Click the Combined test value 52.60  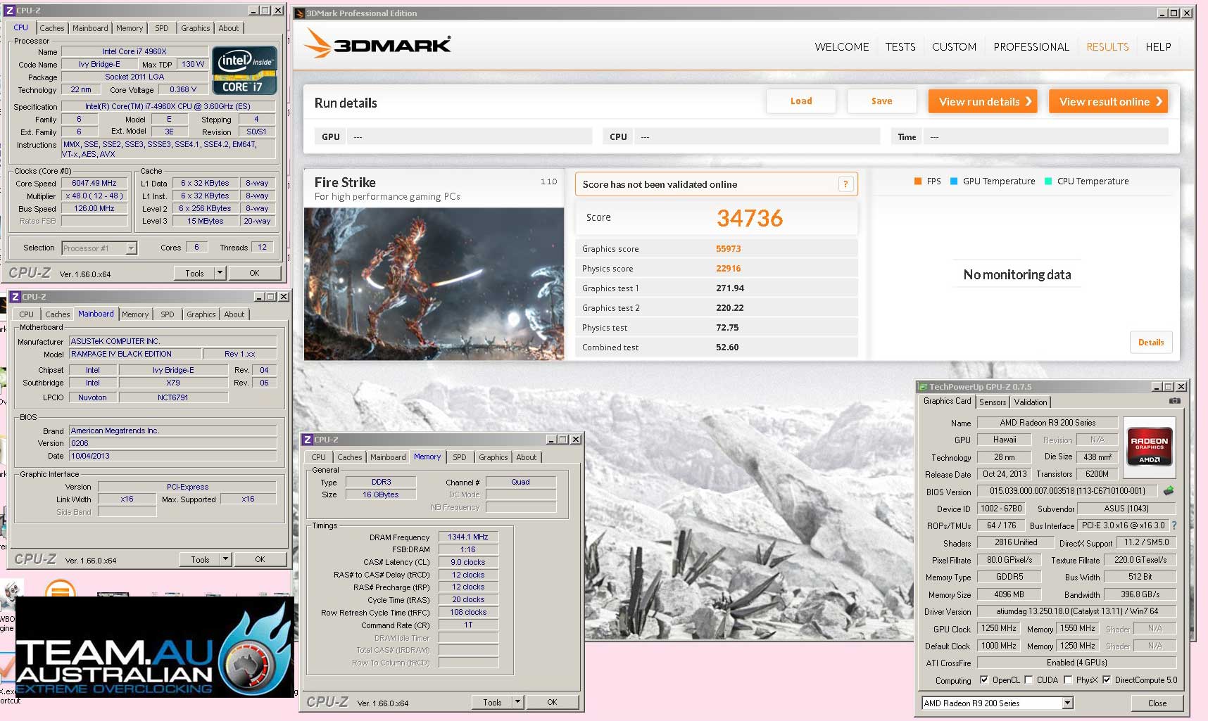(x=727, y=347)
